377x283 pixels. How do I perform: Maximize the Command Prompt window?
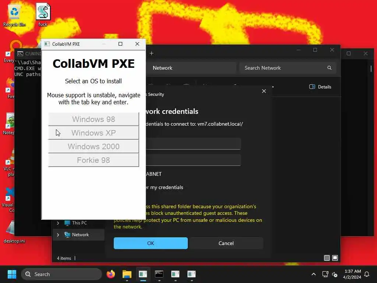point(349,53)
